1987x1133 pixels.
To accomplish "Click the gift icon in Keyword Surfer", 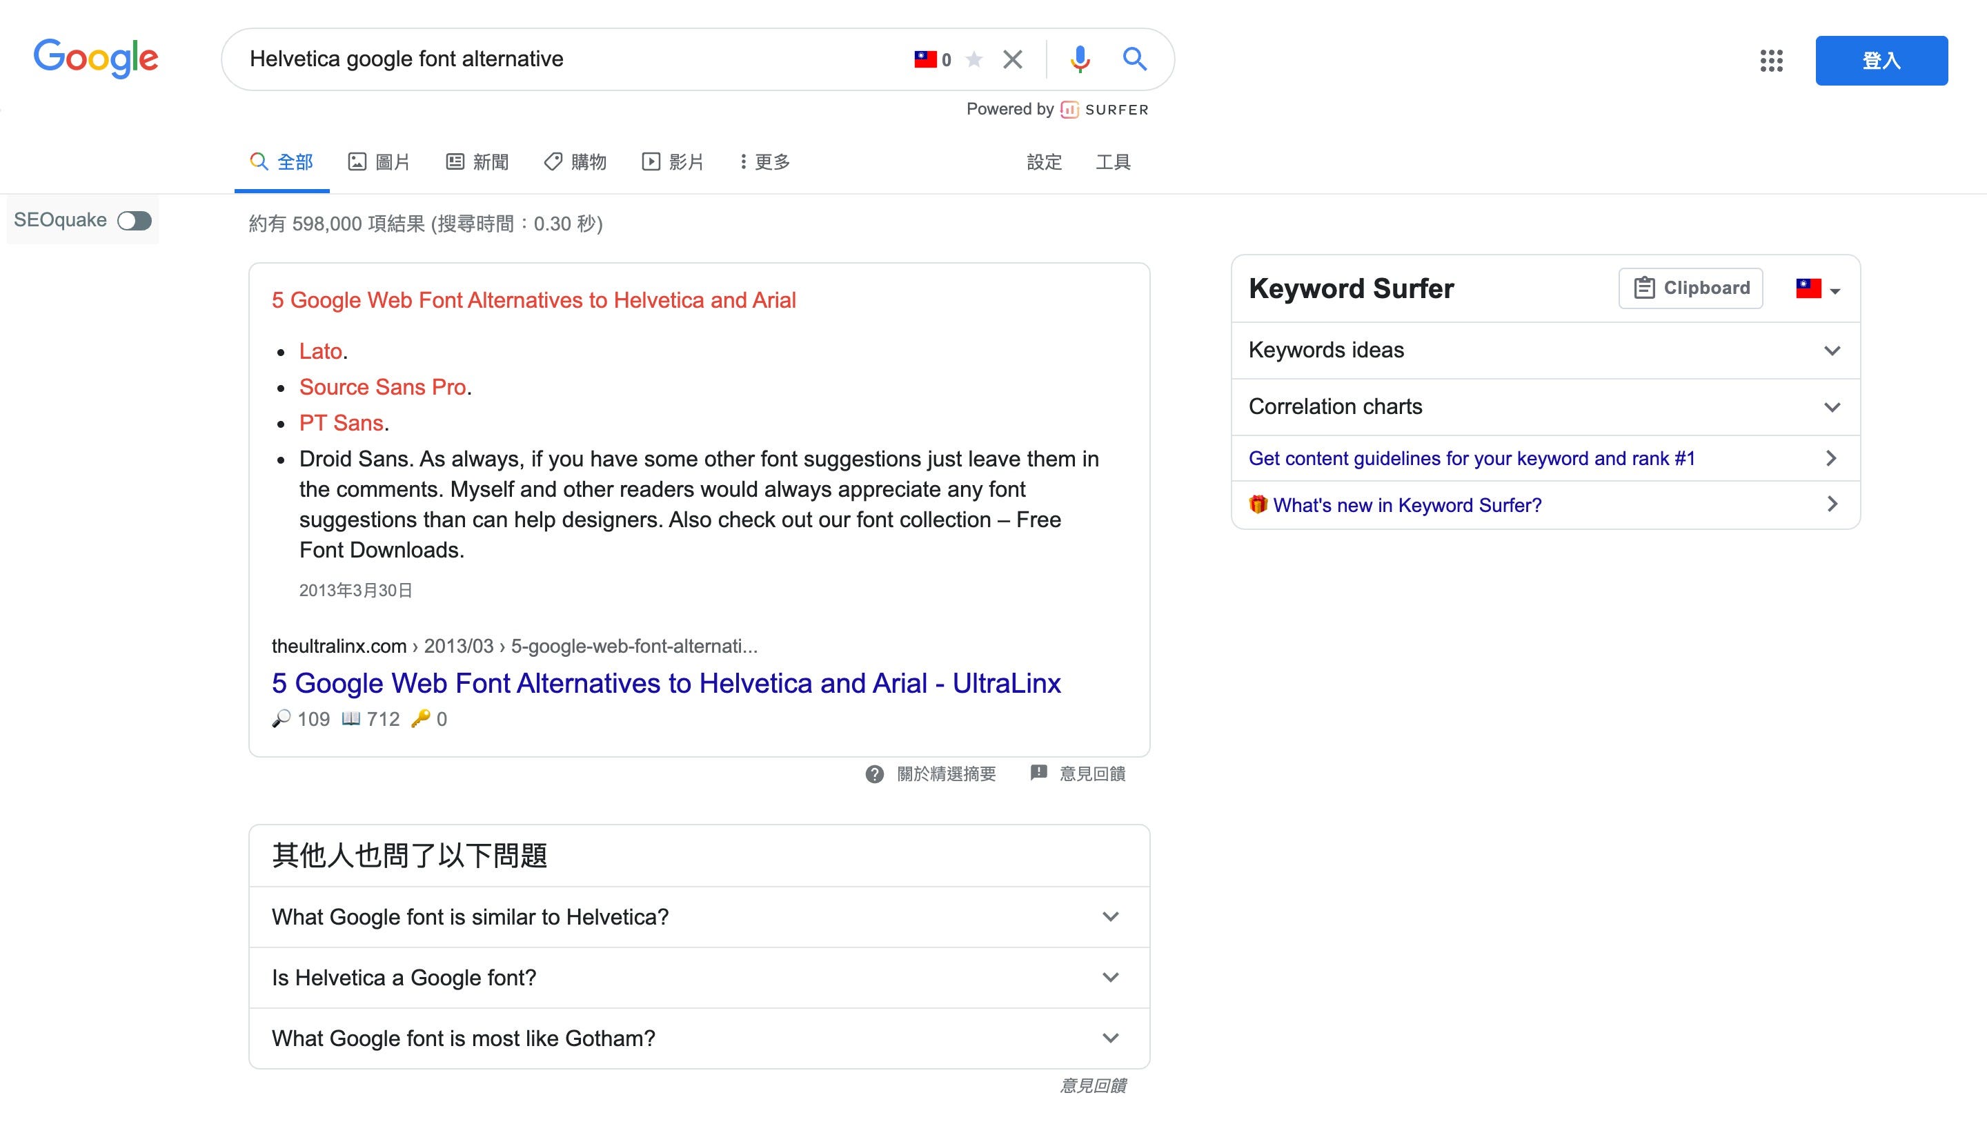I will click(1258, 504).
